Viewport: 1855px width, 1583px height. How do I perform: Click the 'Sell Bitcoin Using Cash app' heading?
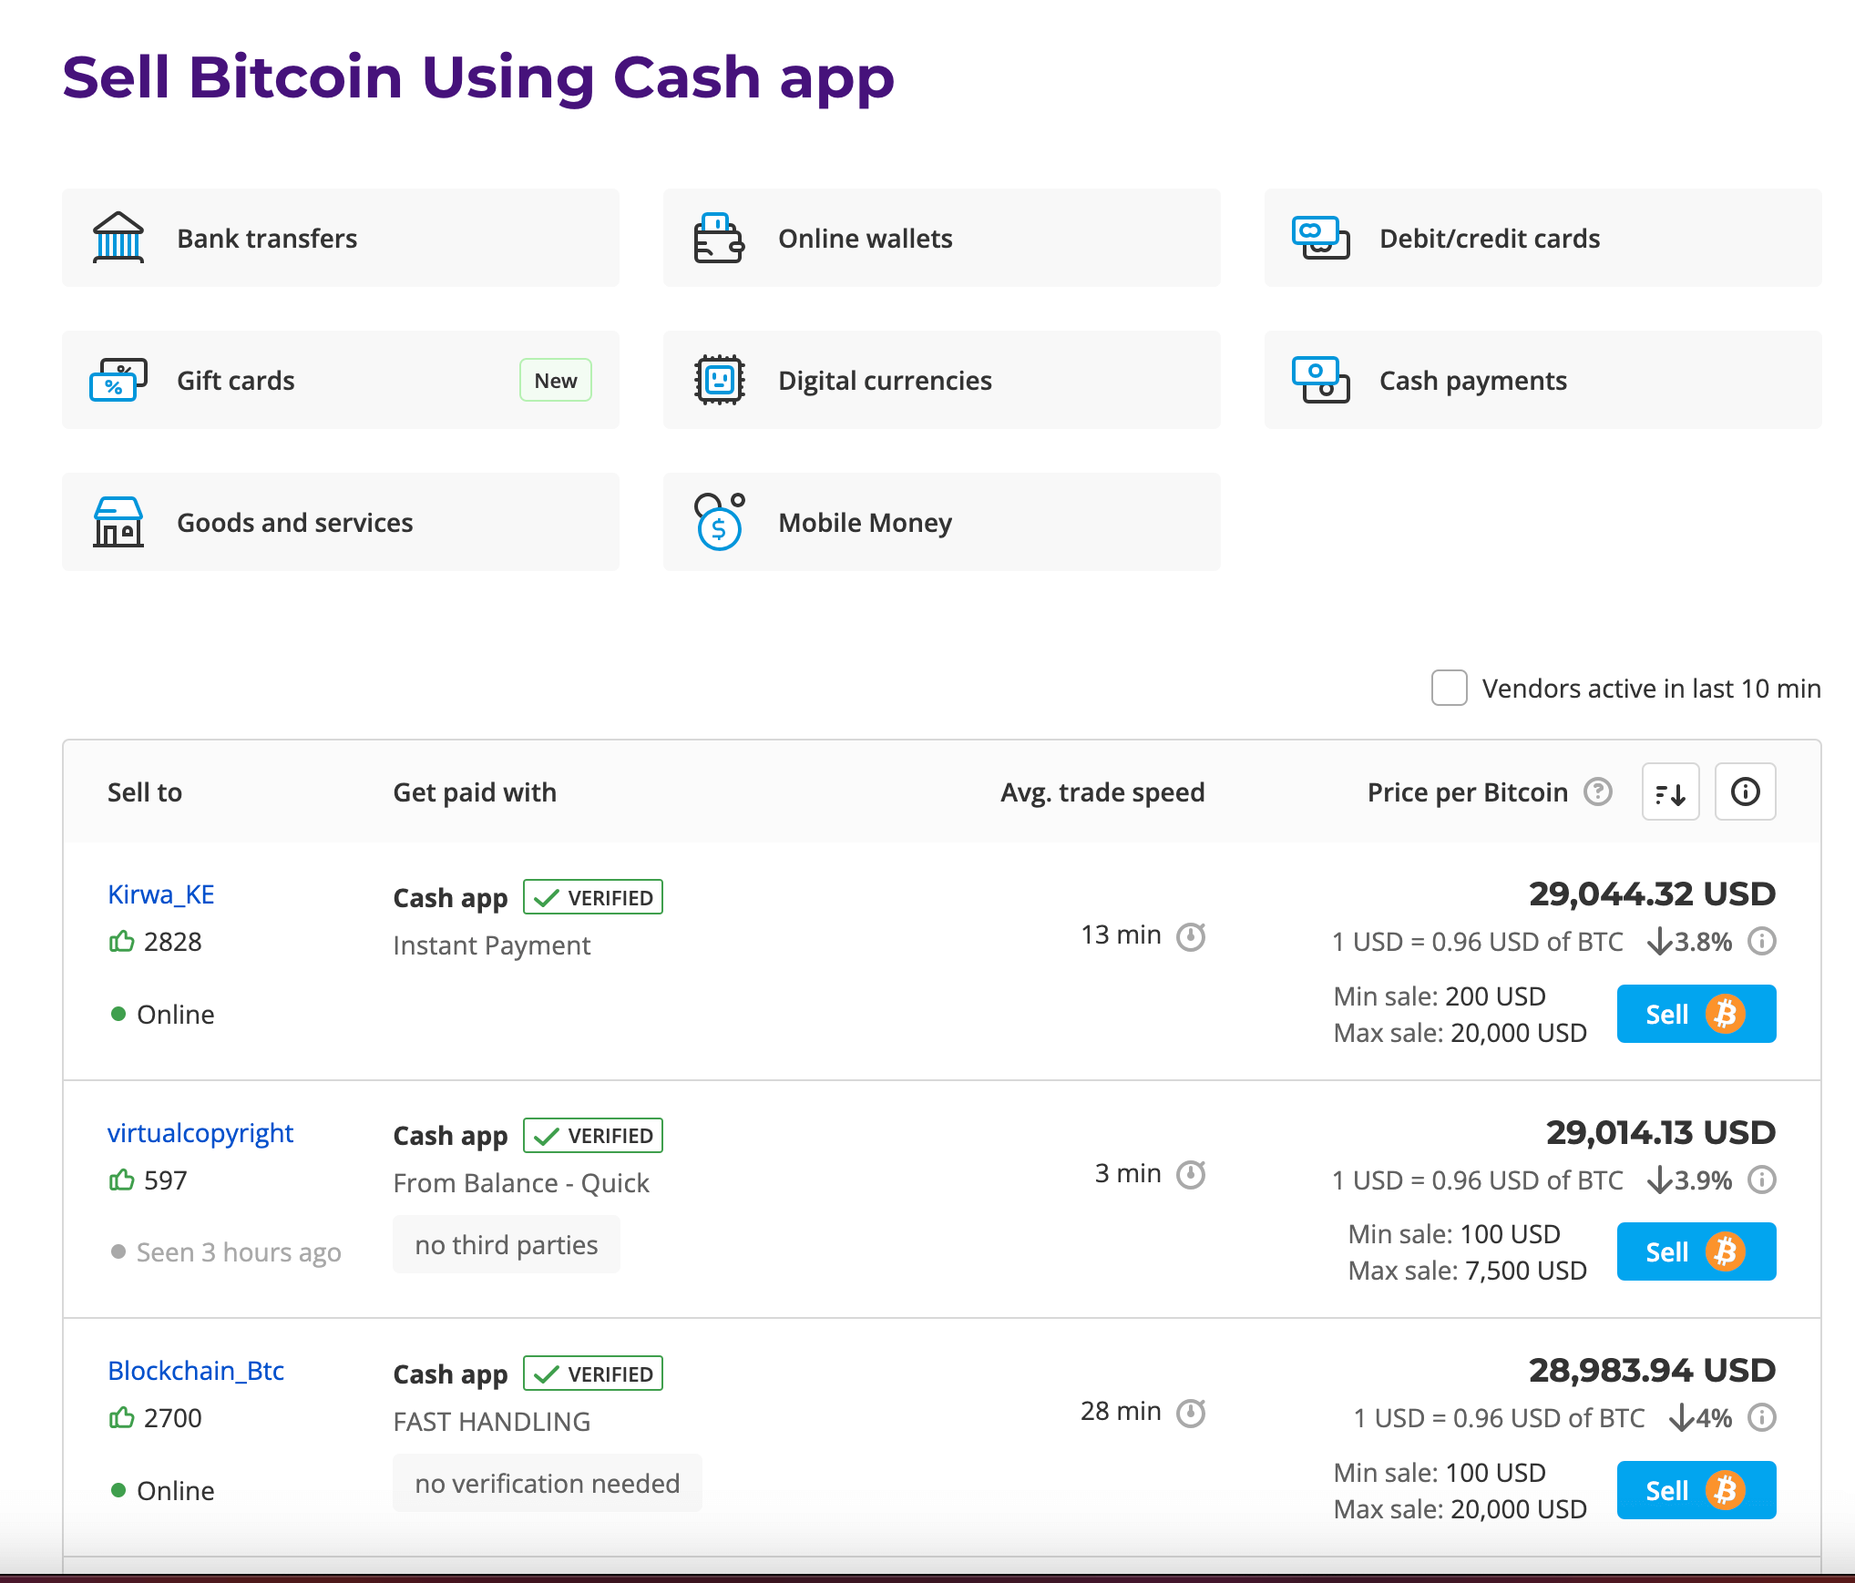coord(478,77)
